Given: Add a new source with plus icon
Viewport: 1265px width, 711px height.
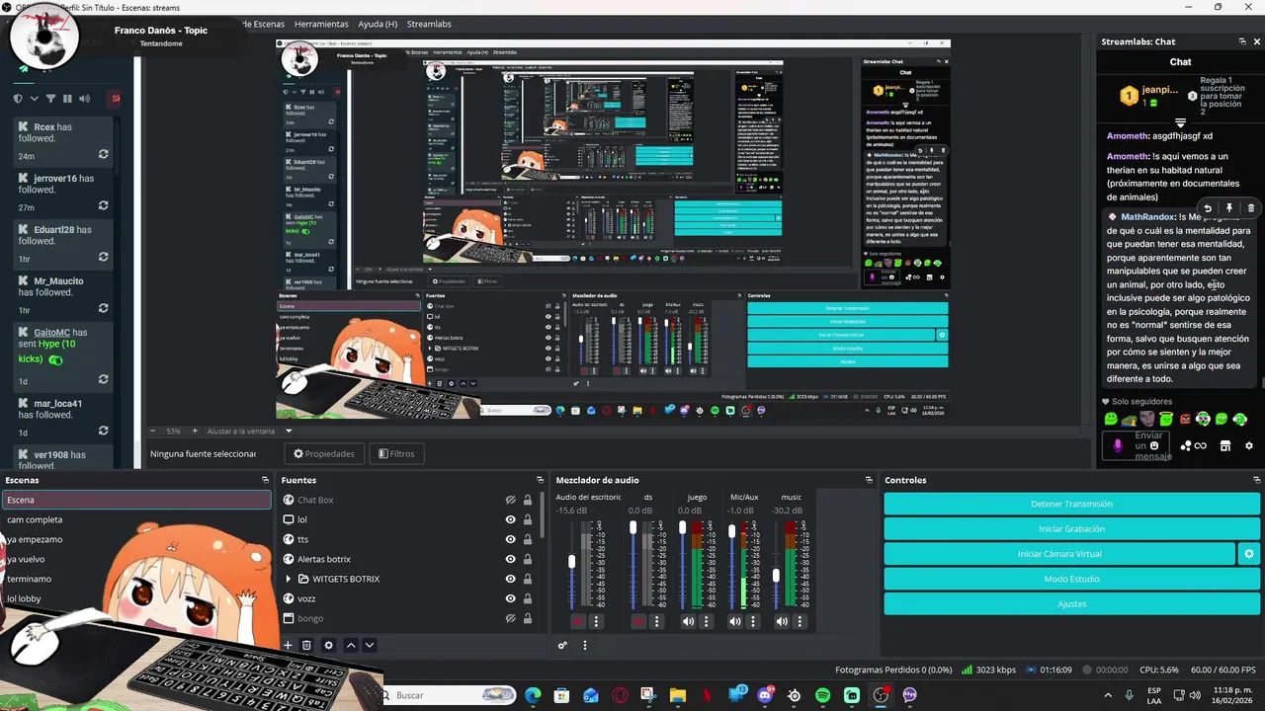Looking at the screenshot, I should pos(289,645).
